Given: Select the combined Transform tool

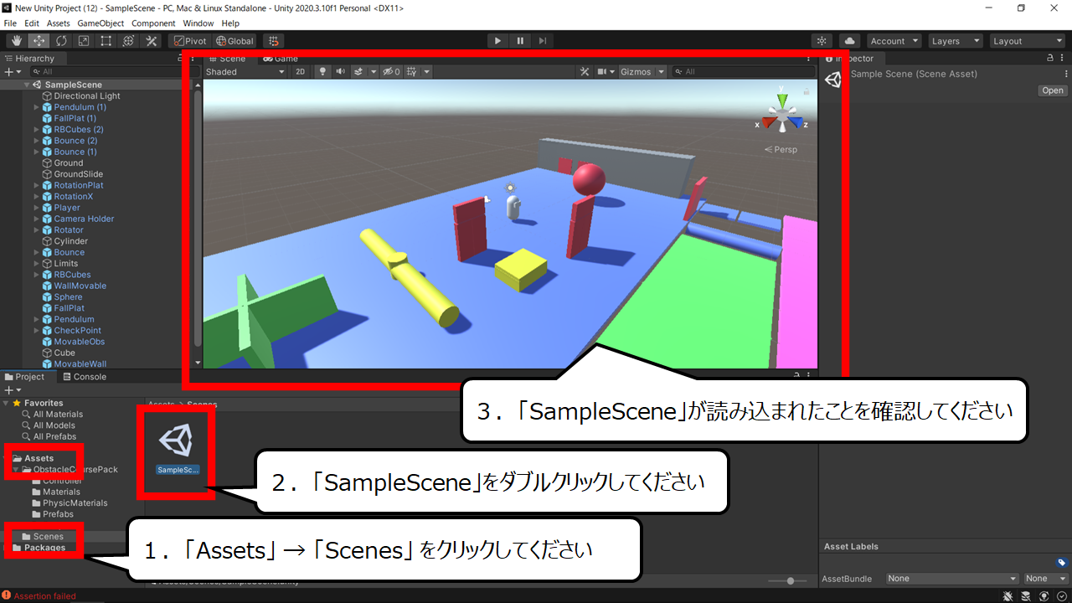Looking at the screenshot, I should [129, 40].
